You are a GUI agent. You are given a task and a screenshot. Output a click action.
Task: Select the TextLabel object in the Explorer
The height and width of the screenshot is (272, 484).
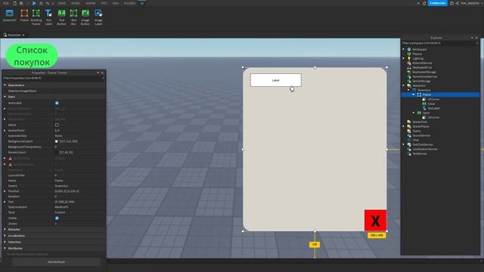[x=433, y=108]
